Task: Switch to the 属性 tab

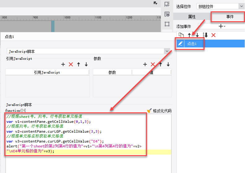Action: coord(192,17)
